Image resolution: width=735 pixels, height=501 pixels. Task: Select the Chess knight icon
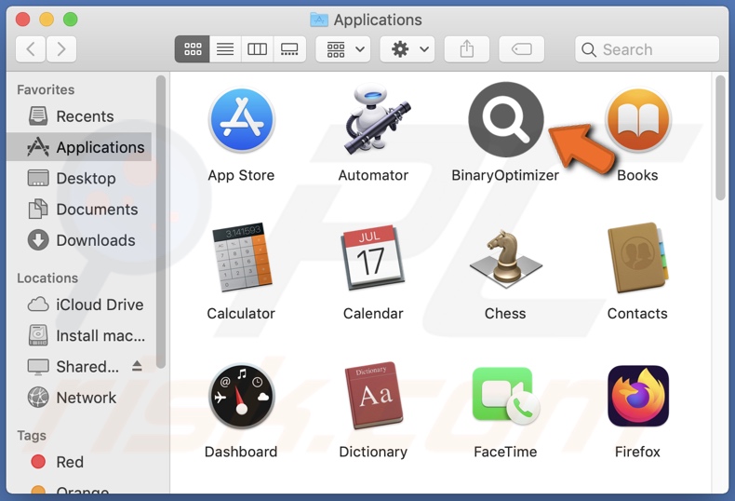pos(506,257)
